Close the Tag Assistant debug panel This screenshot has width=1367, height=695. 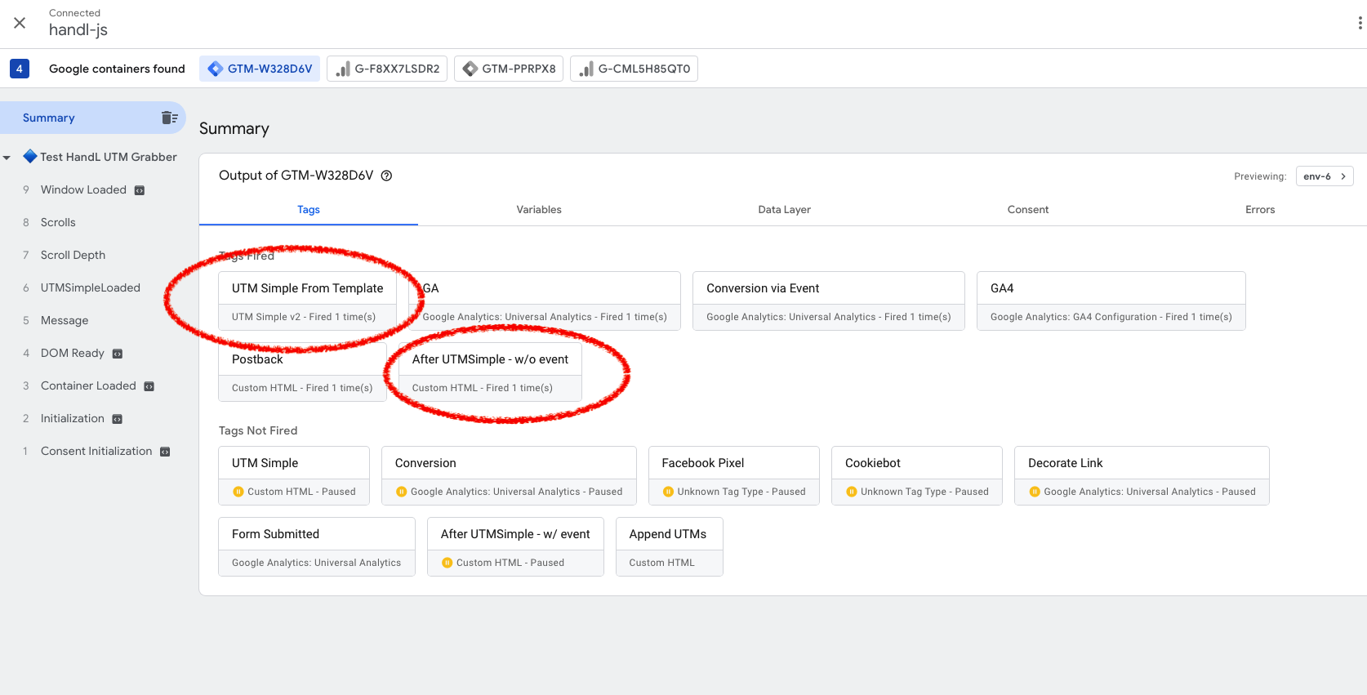click(20, 23)
